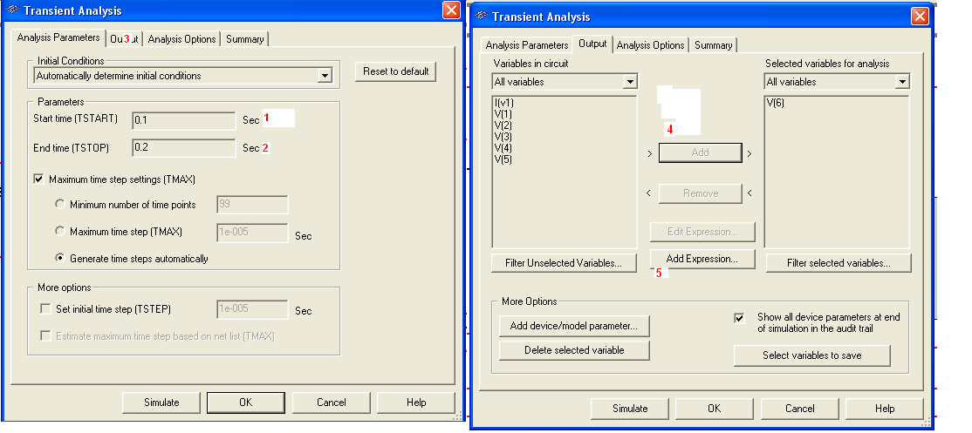This screenshot has height=433, width=972.
Task: Click Add device/model parameter button
Action: click(x=574, y=325)
